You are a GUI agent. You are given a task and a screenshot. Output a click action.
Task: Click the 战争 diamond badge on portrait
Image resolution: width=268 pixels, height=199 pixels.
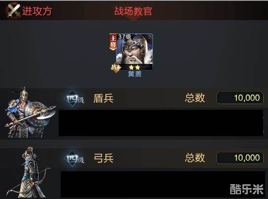click(x=116, y=68)
